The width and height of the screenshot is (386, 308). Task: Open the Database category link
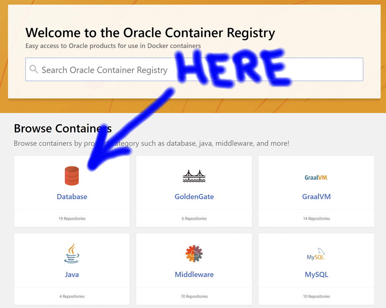click(x=72, y=197)
